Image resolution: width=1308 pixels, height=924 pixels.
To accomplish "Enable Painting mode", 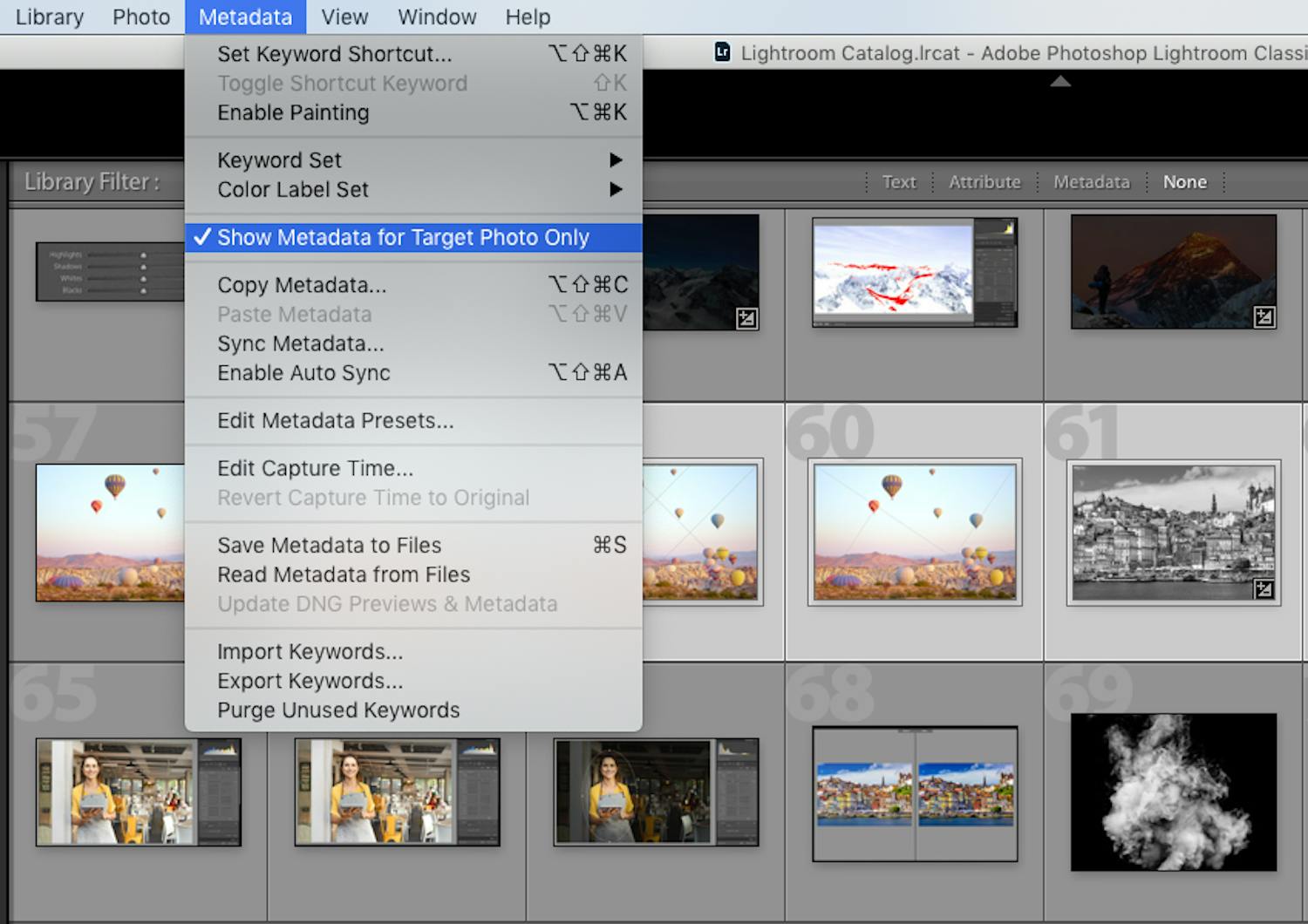I will [x=293, y=112].
